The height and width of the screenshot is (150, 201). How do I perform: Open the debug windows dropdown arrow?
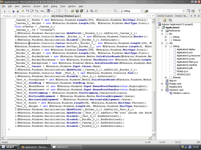click(x=52, y=11)
